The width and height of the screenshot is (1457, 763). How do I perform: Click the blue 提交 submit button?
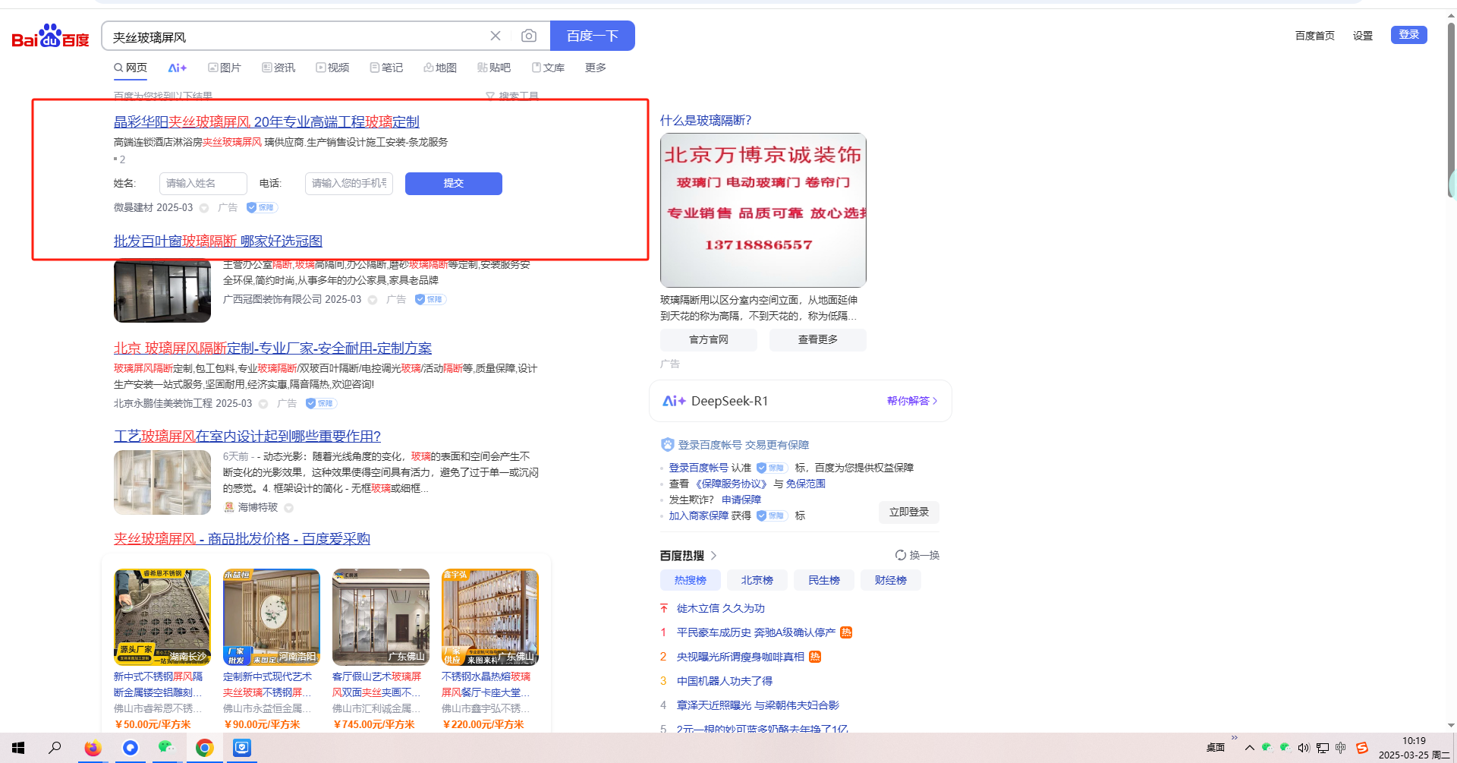453,183
